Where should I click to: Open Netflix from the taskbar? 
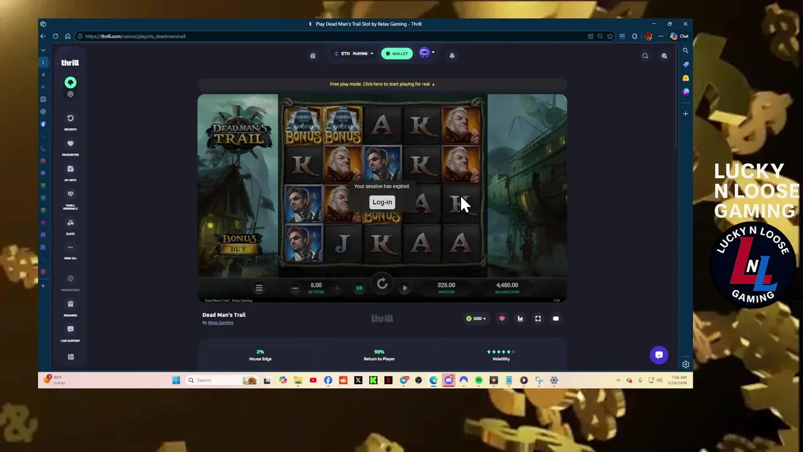pos(388,380)
